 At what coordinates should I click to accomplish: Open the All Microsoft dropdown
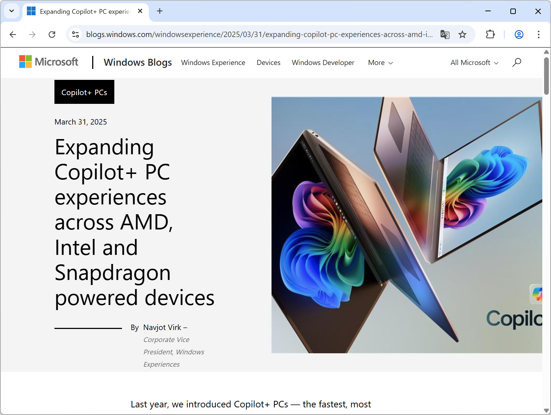[x=474, y=62]
